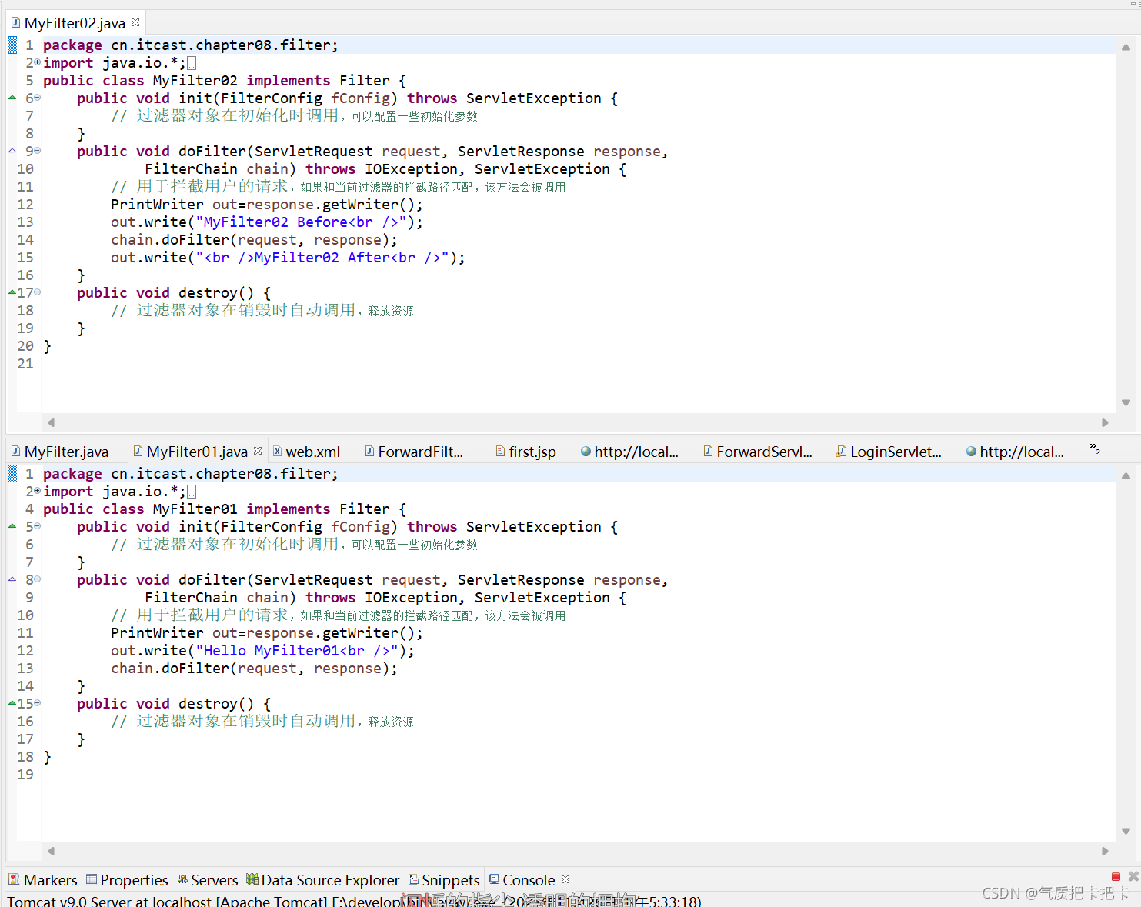Open the first.jsp tab
The width and height of the screenshot is (1141, 907).
(x=526, y=452)
